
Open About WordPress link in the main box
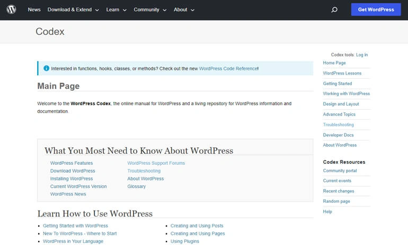pos(146,178)
